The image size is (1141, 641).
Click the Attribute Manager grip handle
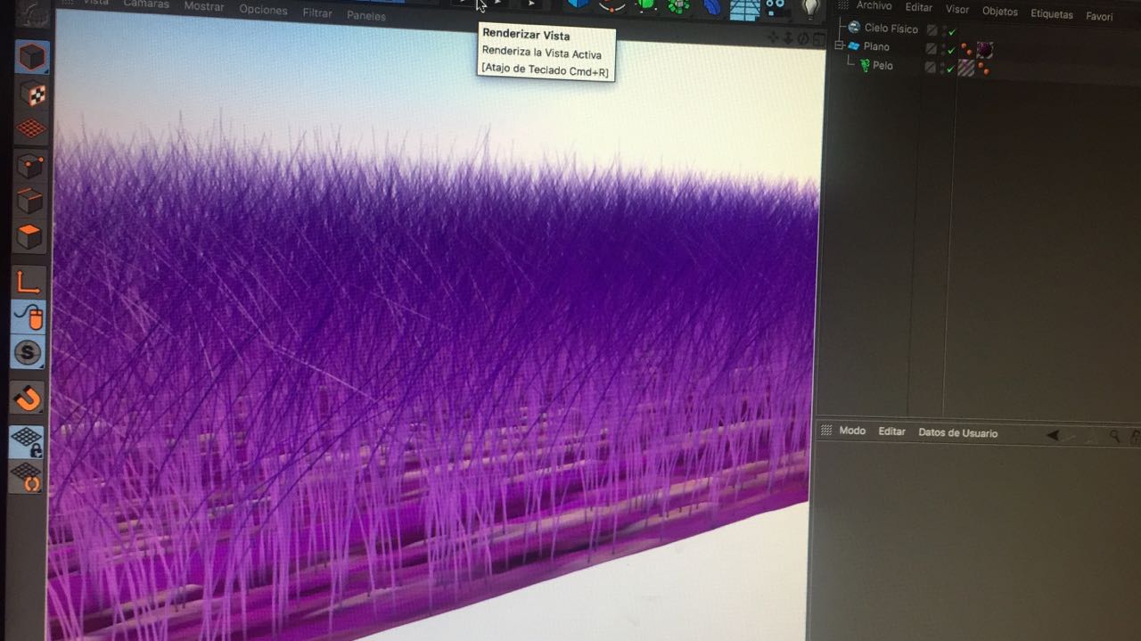(826, 430)
